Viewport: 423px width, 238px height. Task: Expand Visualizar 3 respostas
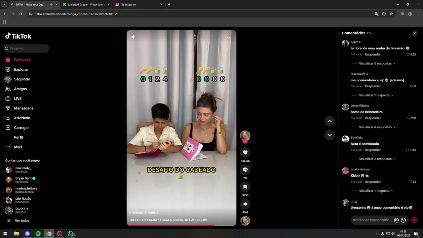(x=377, y=159)
